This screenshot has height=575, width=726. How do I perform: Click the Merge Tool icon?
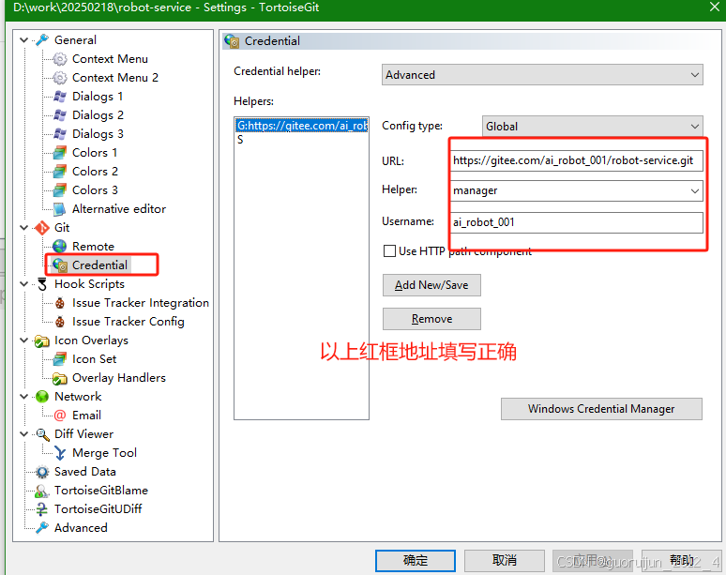tap(60, 453)
